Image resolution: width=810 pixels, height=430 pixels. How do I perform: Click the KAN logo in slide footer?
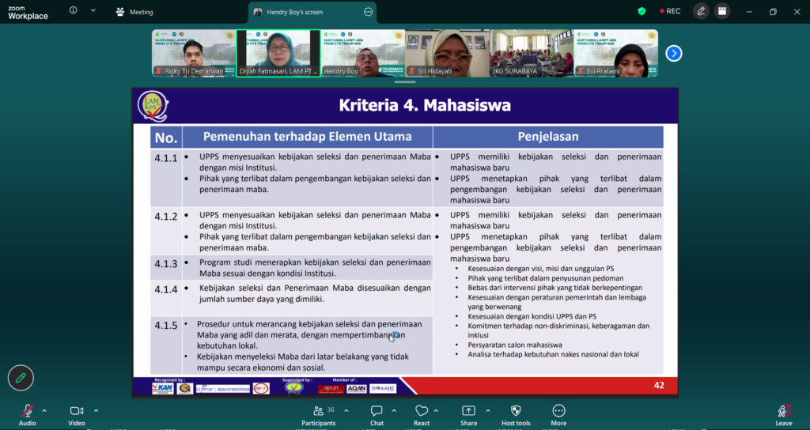[x=163, y=389]
